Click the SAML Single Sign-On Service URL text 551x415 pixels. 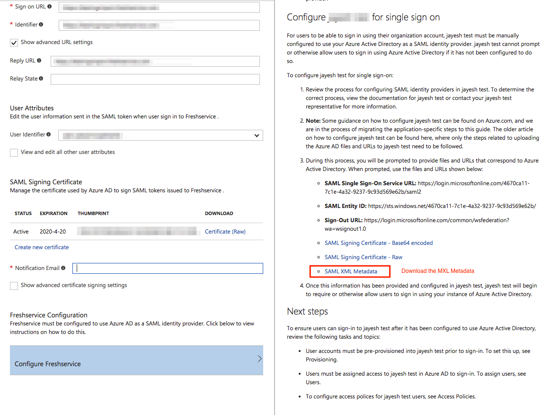427,188
